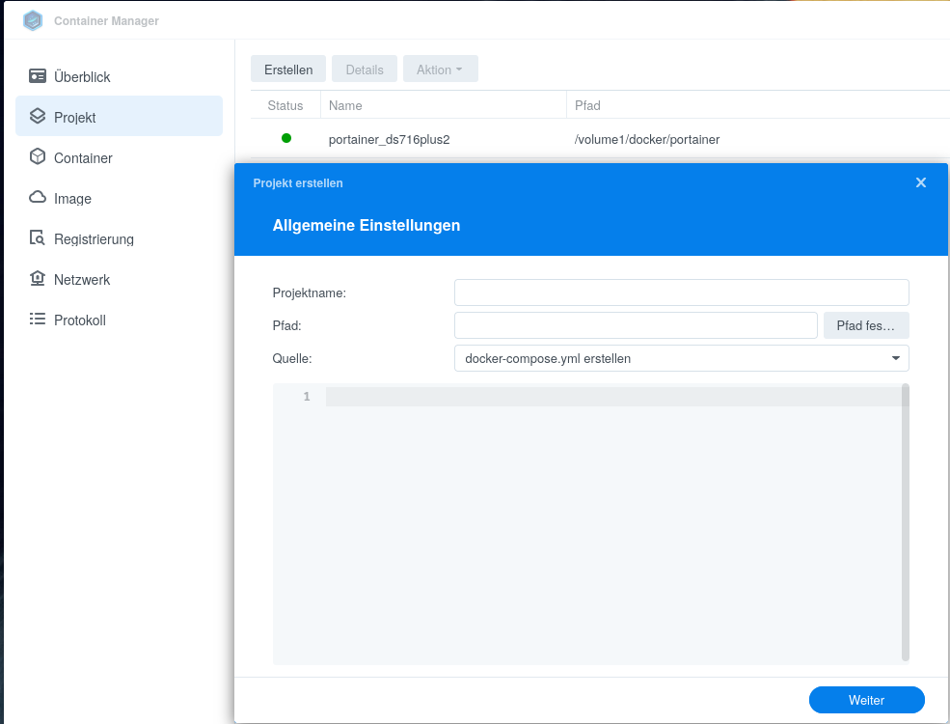
Task: Click the Allgemeine Einstellungen heading
Action: click(x=366, y=225)
